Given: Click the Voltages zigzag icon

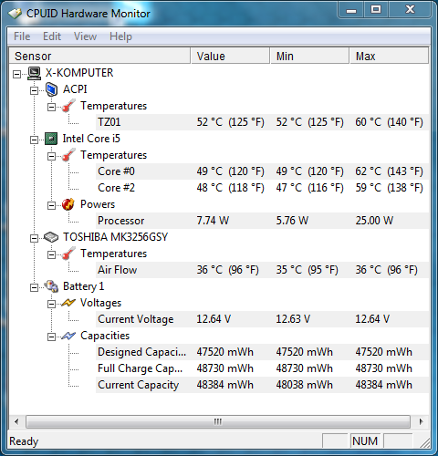Looking at the screenshot, I should click(68, 303).
